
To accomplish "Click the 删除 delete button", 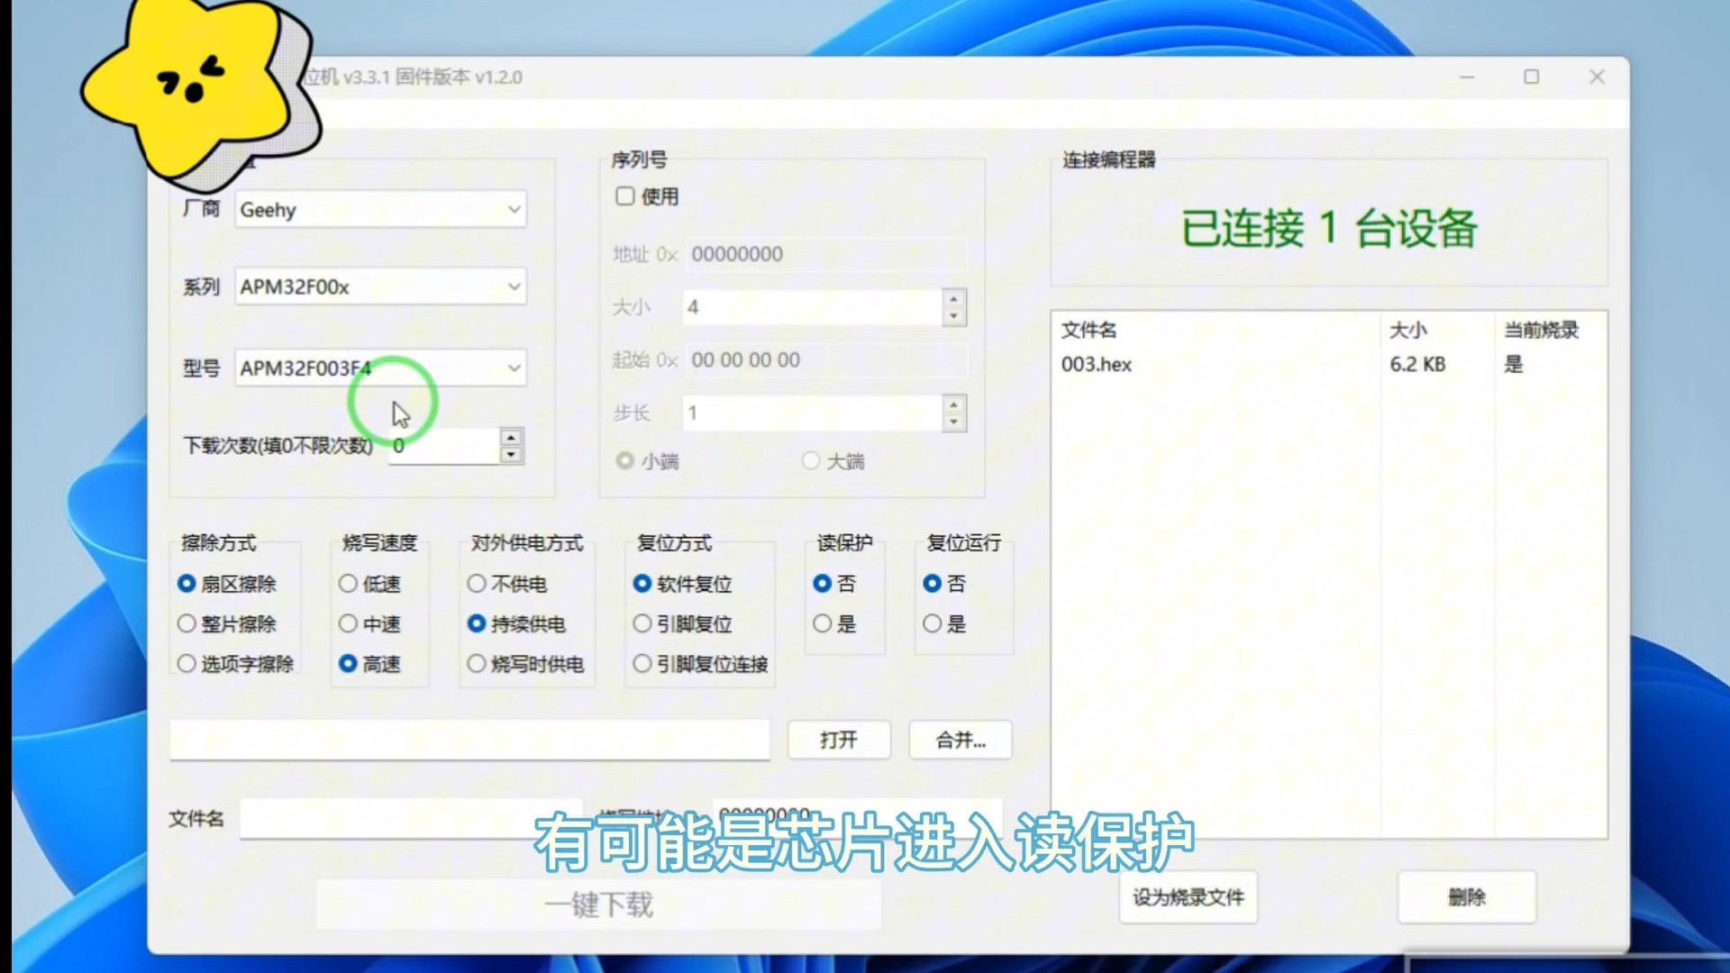I will tap(1466, 897).
